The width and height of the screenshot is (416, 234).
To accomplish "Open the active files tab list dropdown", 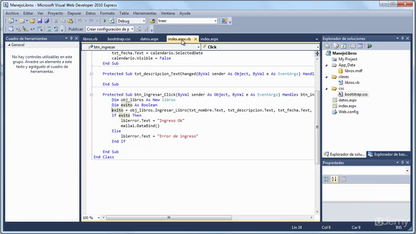I will (x=317, y=39).
